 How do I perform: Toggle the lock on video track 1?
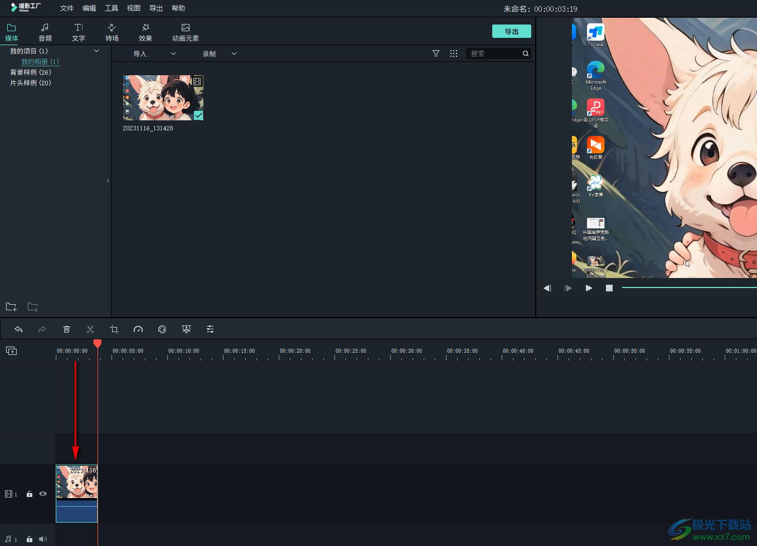(30, 494)
